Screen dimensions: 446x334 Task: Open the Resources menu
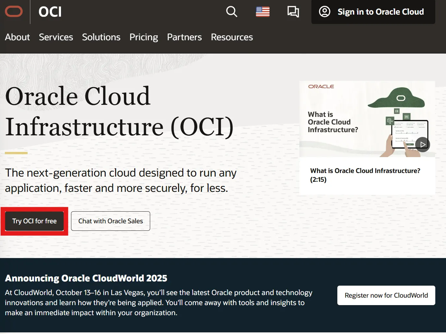tap(232, 37)
